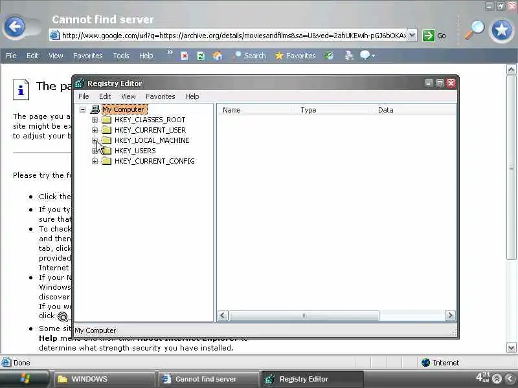Switch to WINDOWS folder taskbar button
The image size is (518, 388).
(104, 379)
